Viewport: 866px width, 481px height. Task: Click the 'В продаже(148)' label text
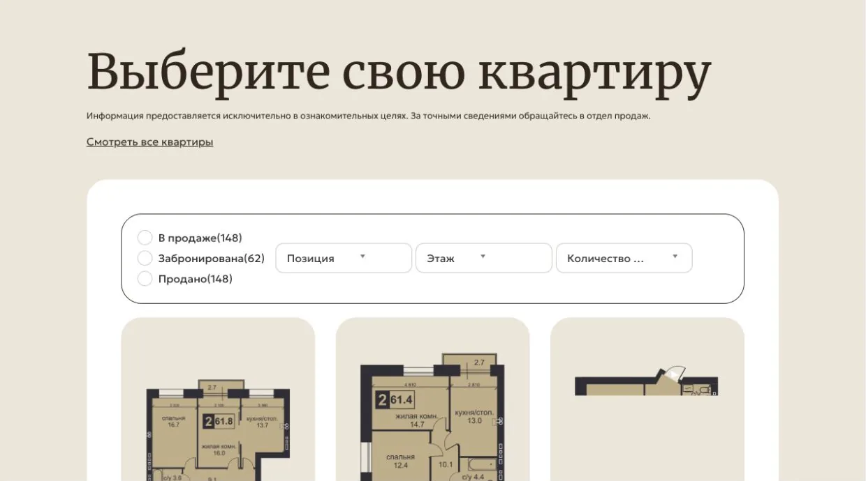tap(200, 238)
